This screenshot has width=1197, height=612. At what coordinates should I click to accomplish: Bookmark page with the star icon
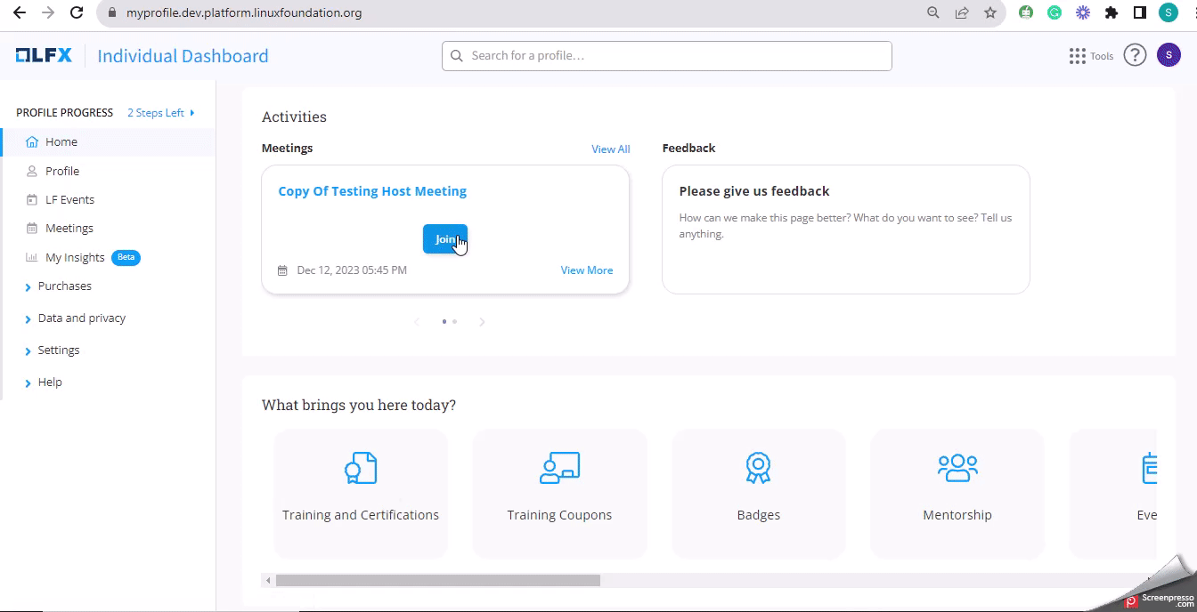(990, 12)
